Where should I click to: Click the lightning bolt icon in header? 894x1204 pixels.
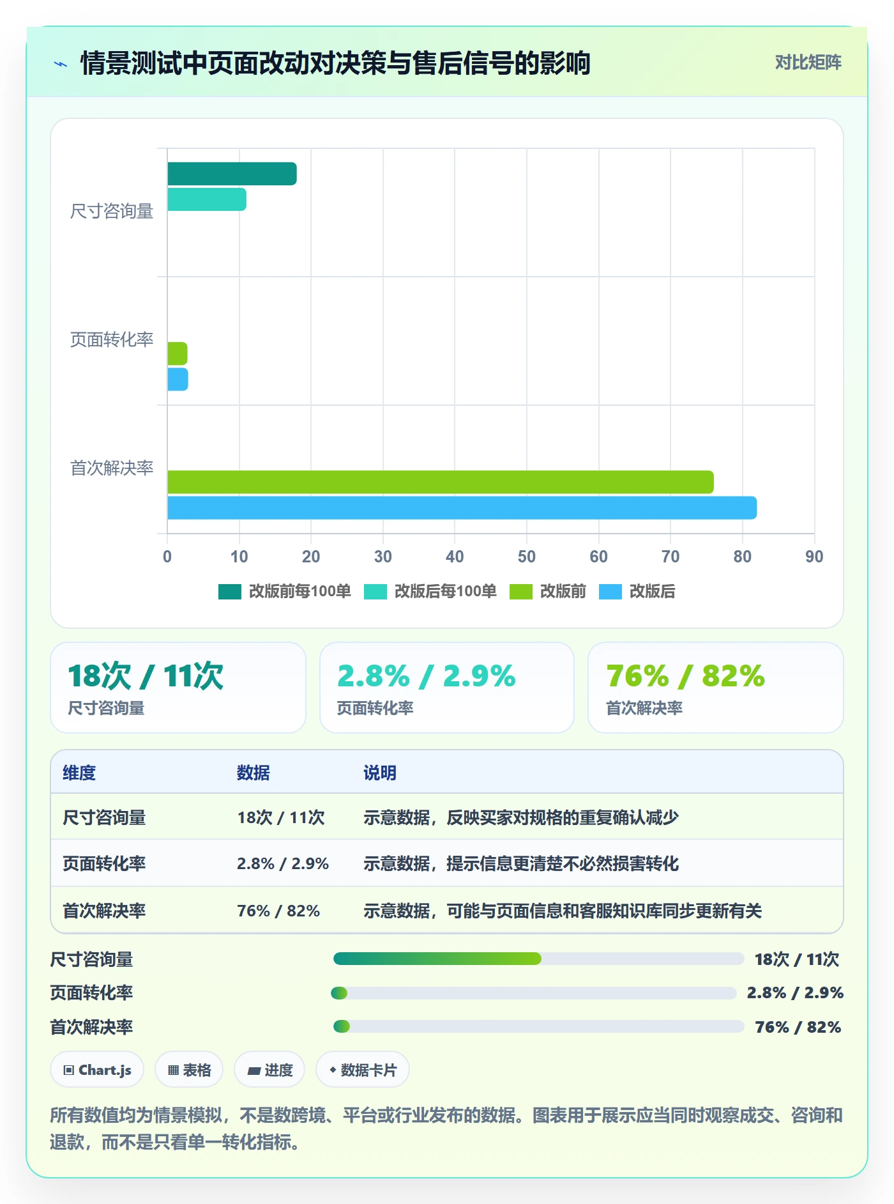(x=61, y=64)
